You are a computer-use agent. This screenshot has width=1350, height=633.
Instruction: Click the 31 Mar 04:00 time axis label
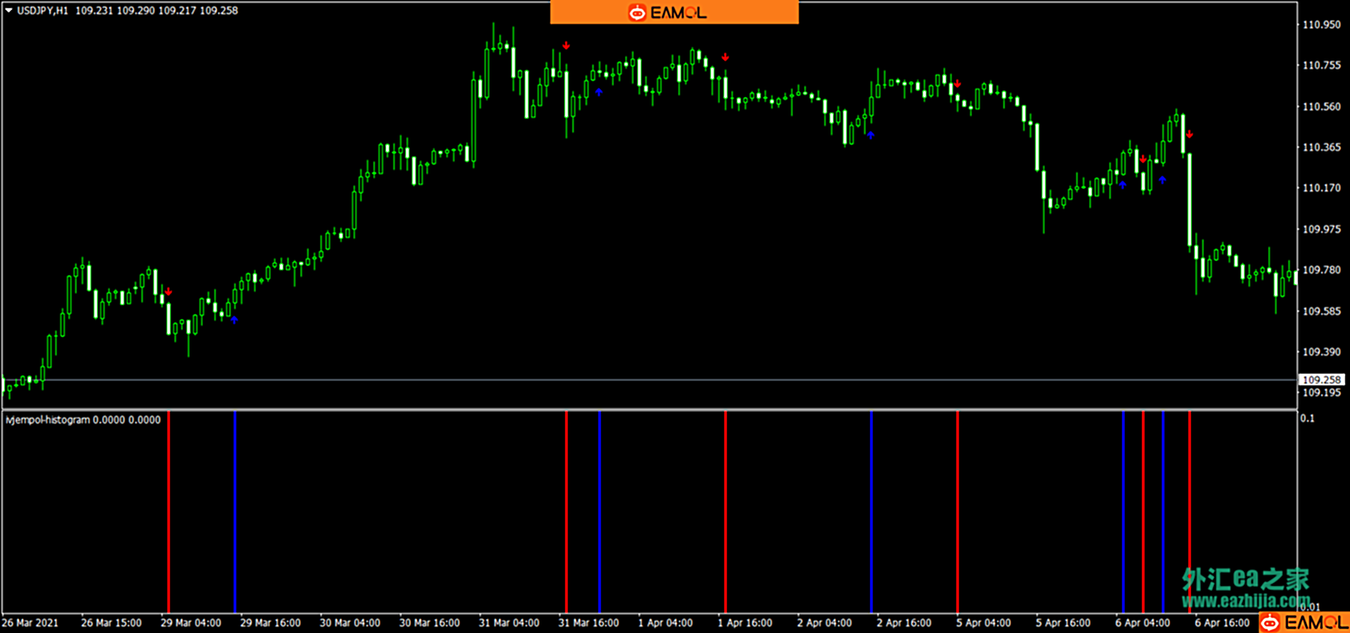[x=509, y=623]
